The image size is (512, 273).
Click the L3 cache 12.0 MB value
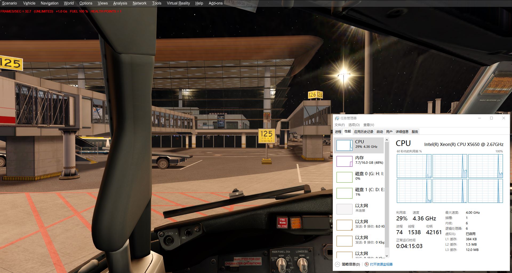472,250
